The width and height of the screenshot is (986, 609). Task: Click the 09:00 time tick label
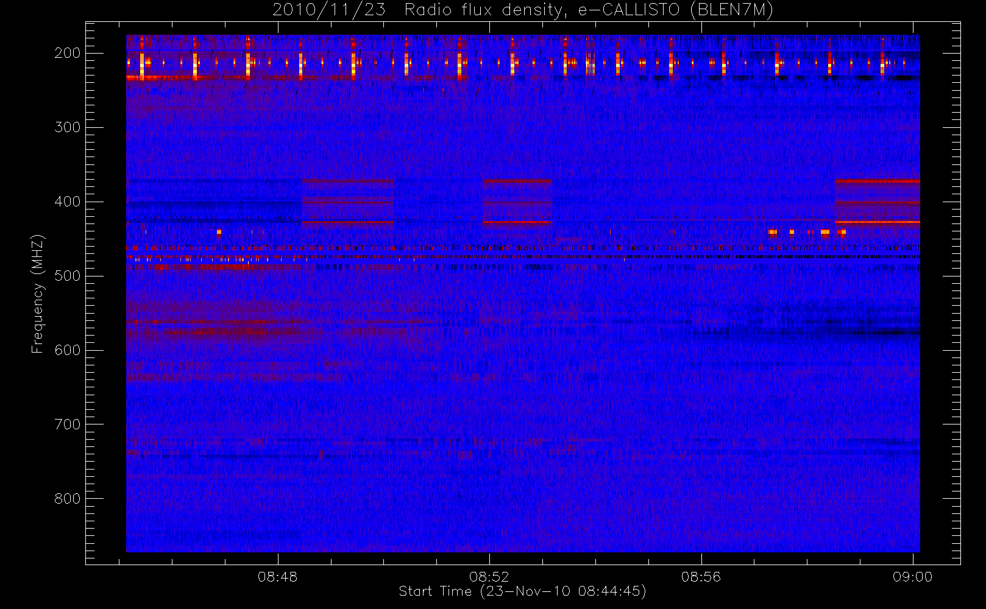[x=912, y=577]
